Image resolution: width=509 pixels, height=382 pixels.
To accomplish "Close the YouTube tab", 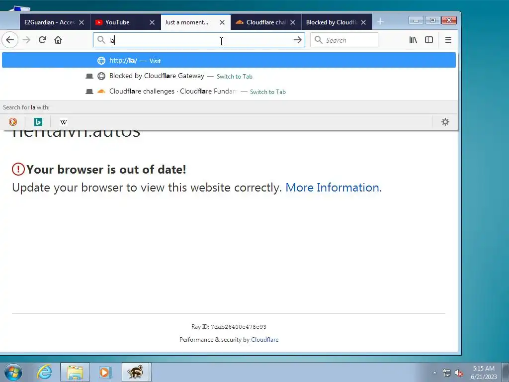I will pyautogui.click(x=152, y=22).
